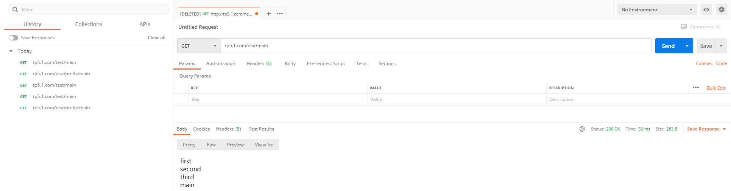
Task: Click the request URL input field
Action: [x=435, y=46]
